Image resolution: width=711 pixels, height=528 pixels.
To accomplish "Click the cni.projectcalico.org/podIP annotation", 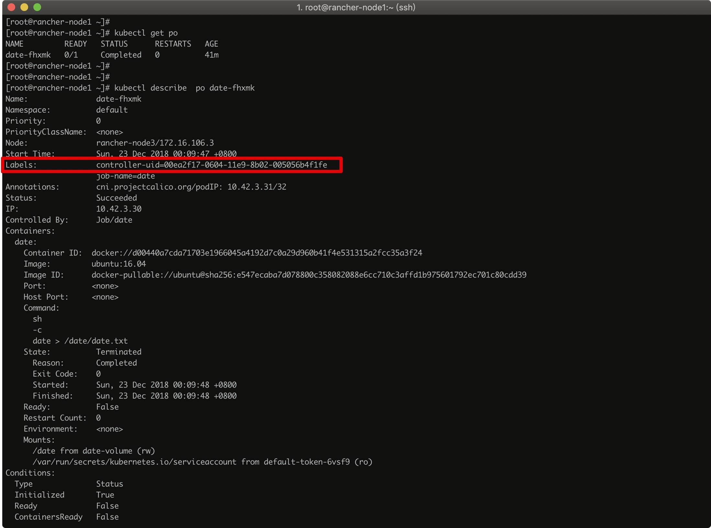I will click(191, 187).
